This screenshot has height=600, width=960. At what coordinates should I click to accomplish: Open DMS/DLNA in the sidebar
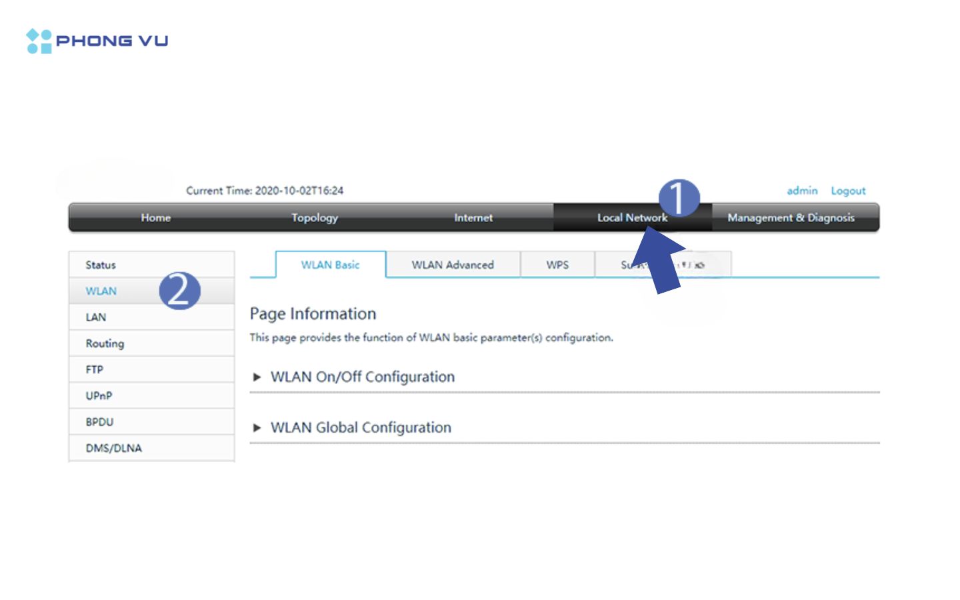151,448
